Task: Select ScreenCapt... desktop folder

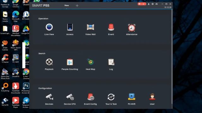Action: 5,30
